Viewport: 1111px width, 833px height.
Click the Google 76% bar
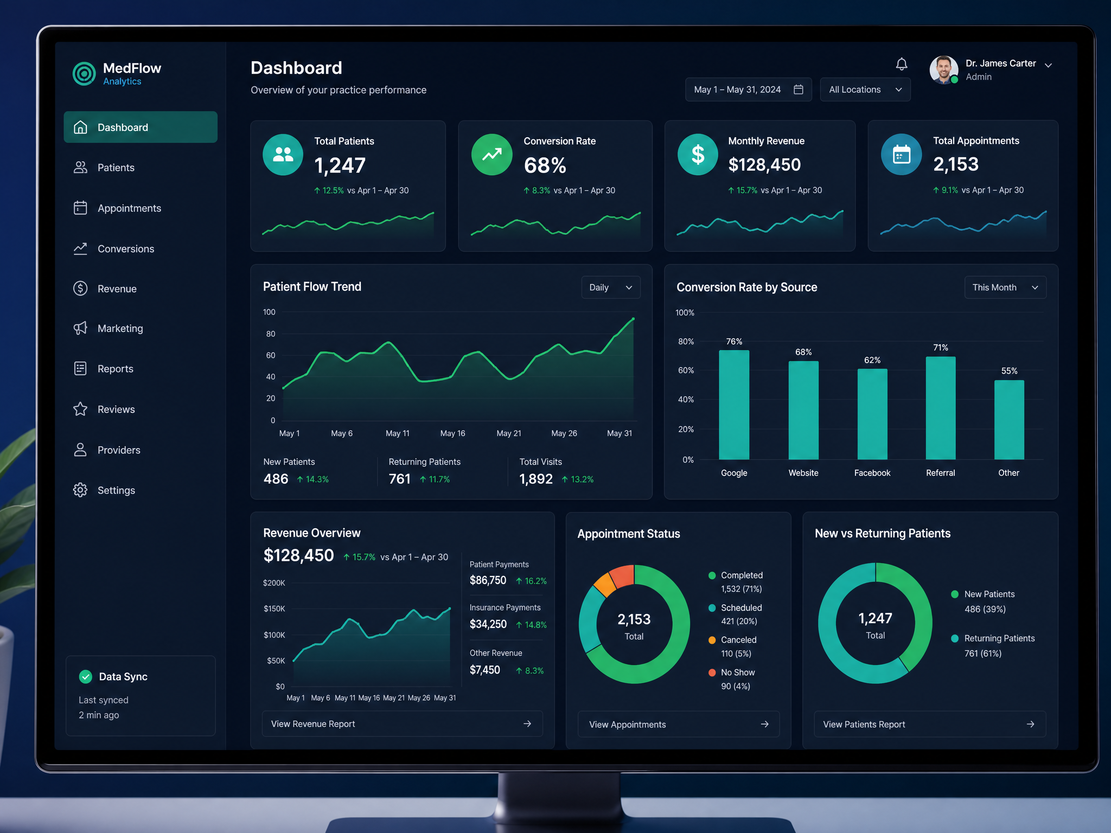click(x=734, y=405)
